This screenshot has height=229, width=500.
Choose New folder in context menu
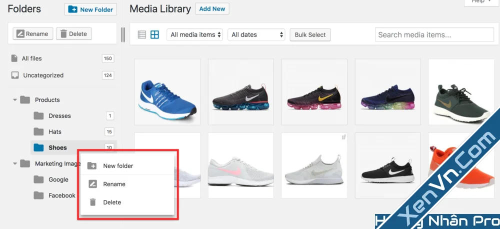pyautogui.click(x=127, y=166)
